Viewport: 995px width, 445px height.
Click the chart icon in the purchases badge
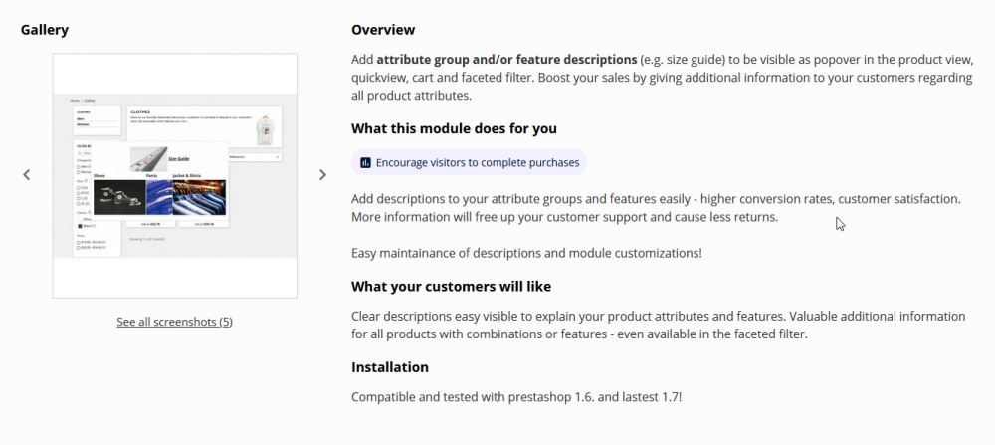365,162
